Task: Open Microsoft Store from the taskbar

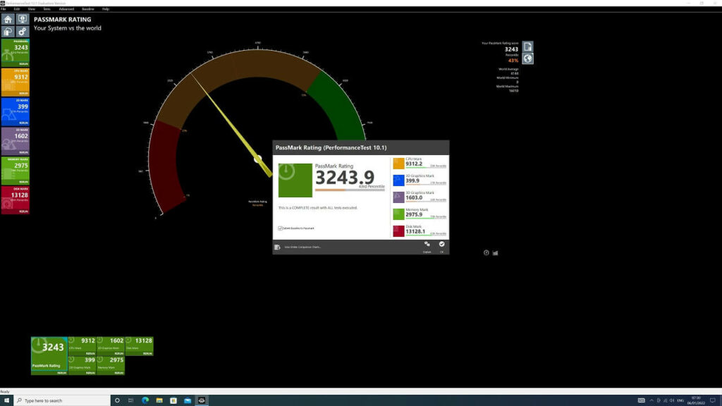Action: pyautogui.click(x=173, y=400)
